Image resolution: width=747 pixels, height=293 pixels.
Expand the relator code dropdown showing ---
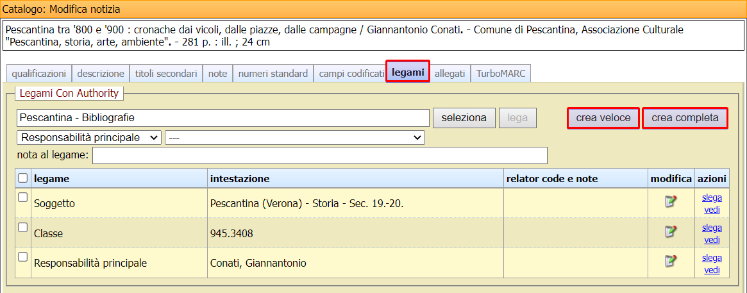point(294,137)
